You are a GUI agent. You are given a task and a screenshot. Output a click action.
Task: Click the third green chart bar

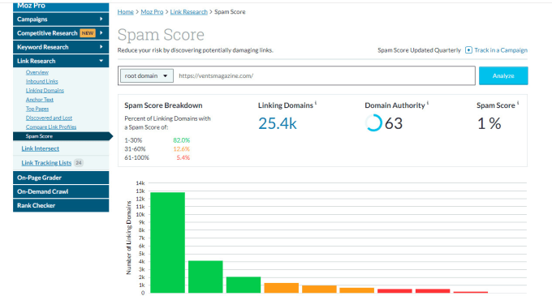point(244,285)
